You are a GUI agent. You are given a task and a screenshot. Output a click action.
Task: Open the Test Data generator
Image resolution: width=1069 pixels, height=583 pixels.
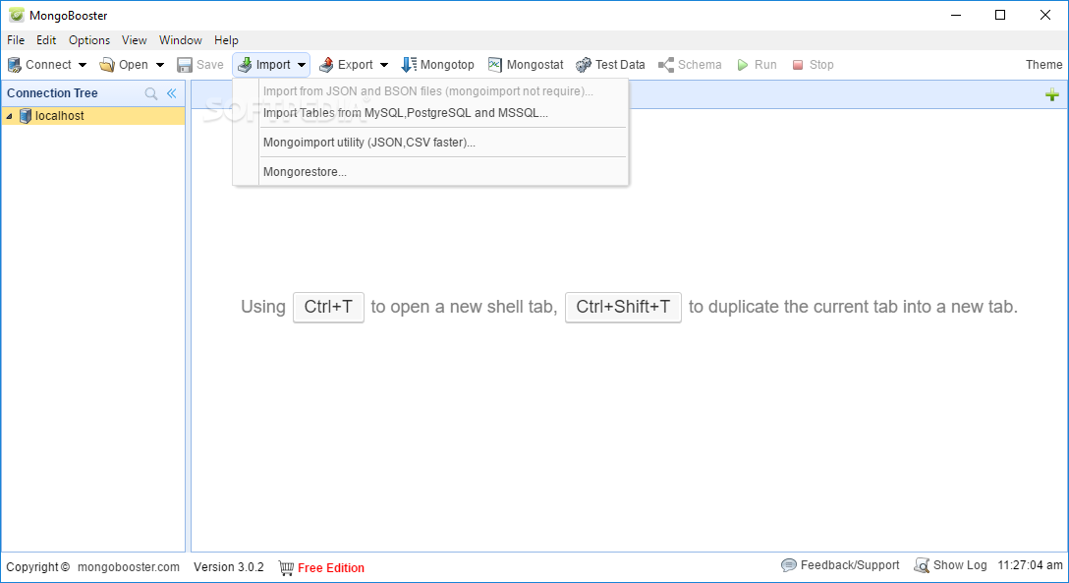pyautogui.click(x=610, y=65)
